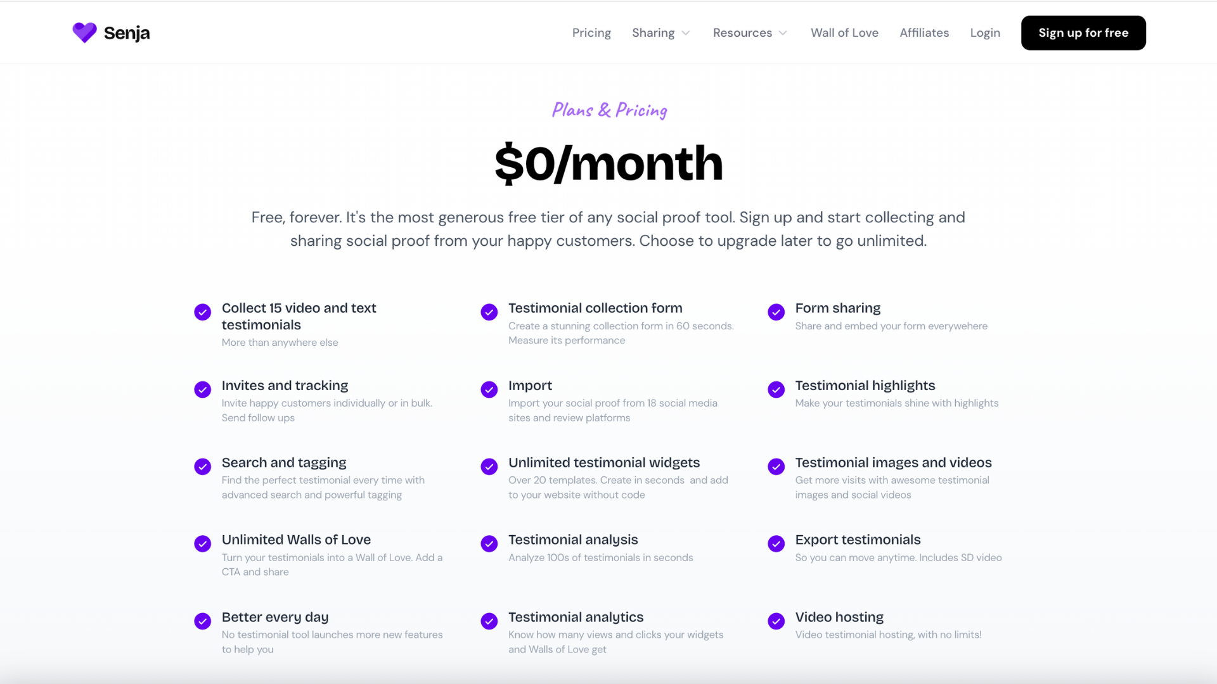Open the Login link
Viewport: 1217px width, 684px height.
(985, 33)
